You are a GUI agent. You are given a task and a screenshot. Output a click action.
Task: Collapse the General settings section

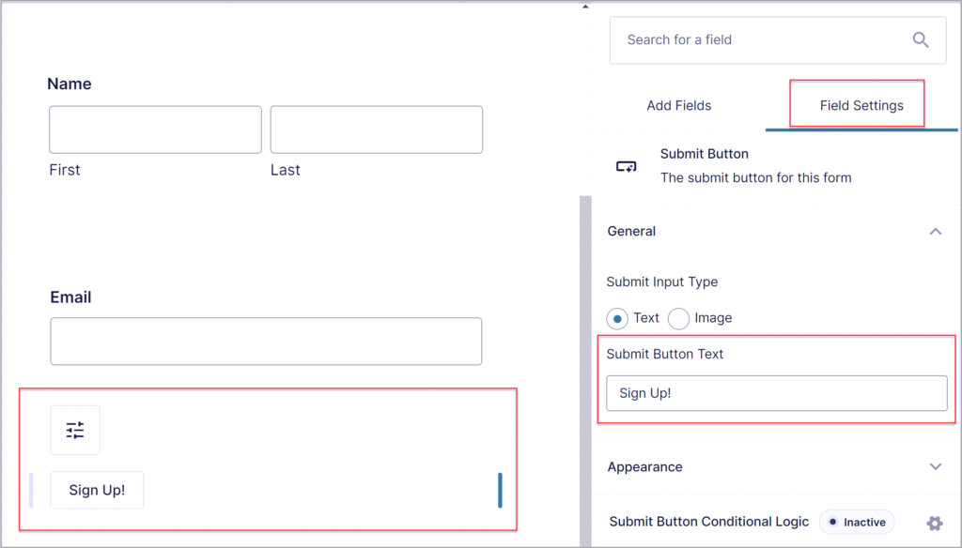[x=936, y=231]
